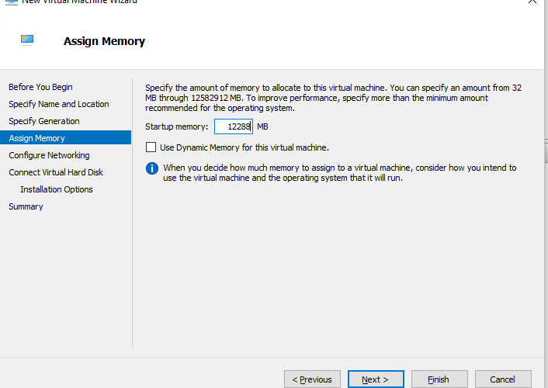Select Assign Memory step in sidebar
Screen dimensions: 548x388
[x=36, y=138]
